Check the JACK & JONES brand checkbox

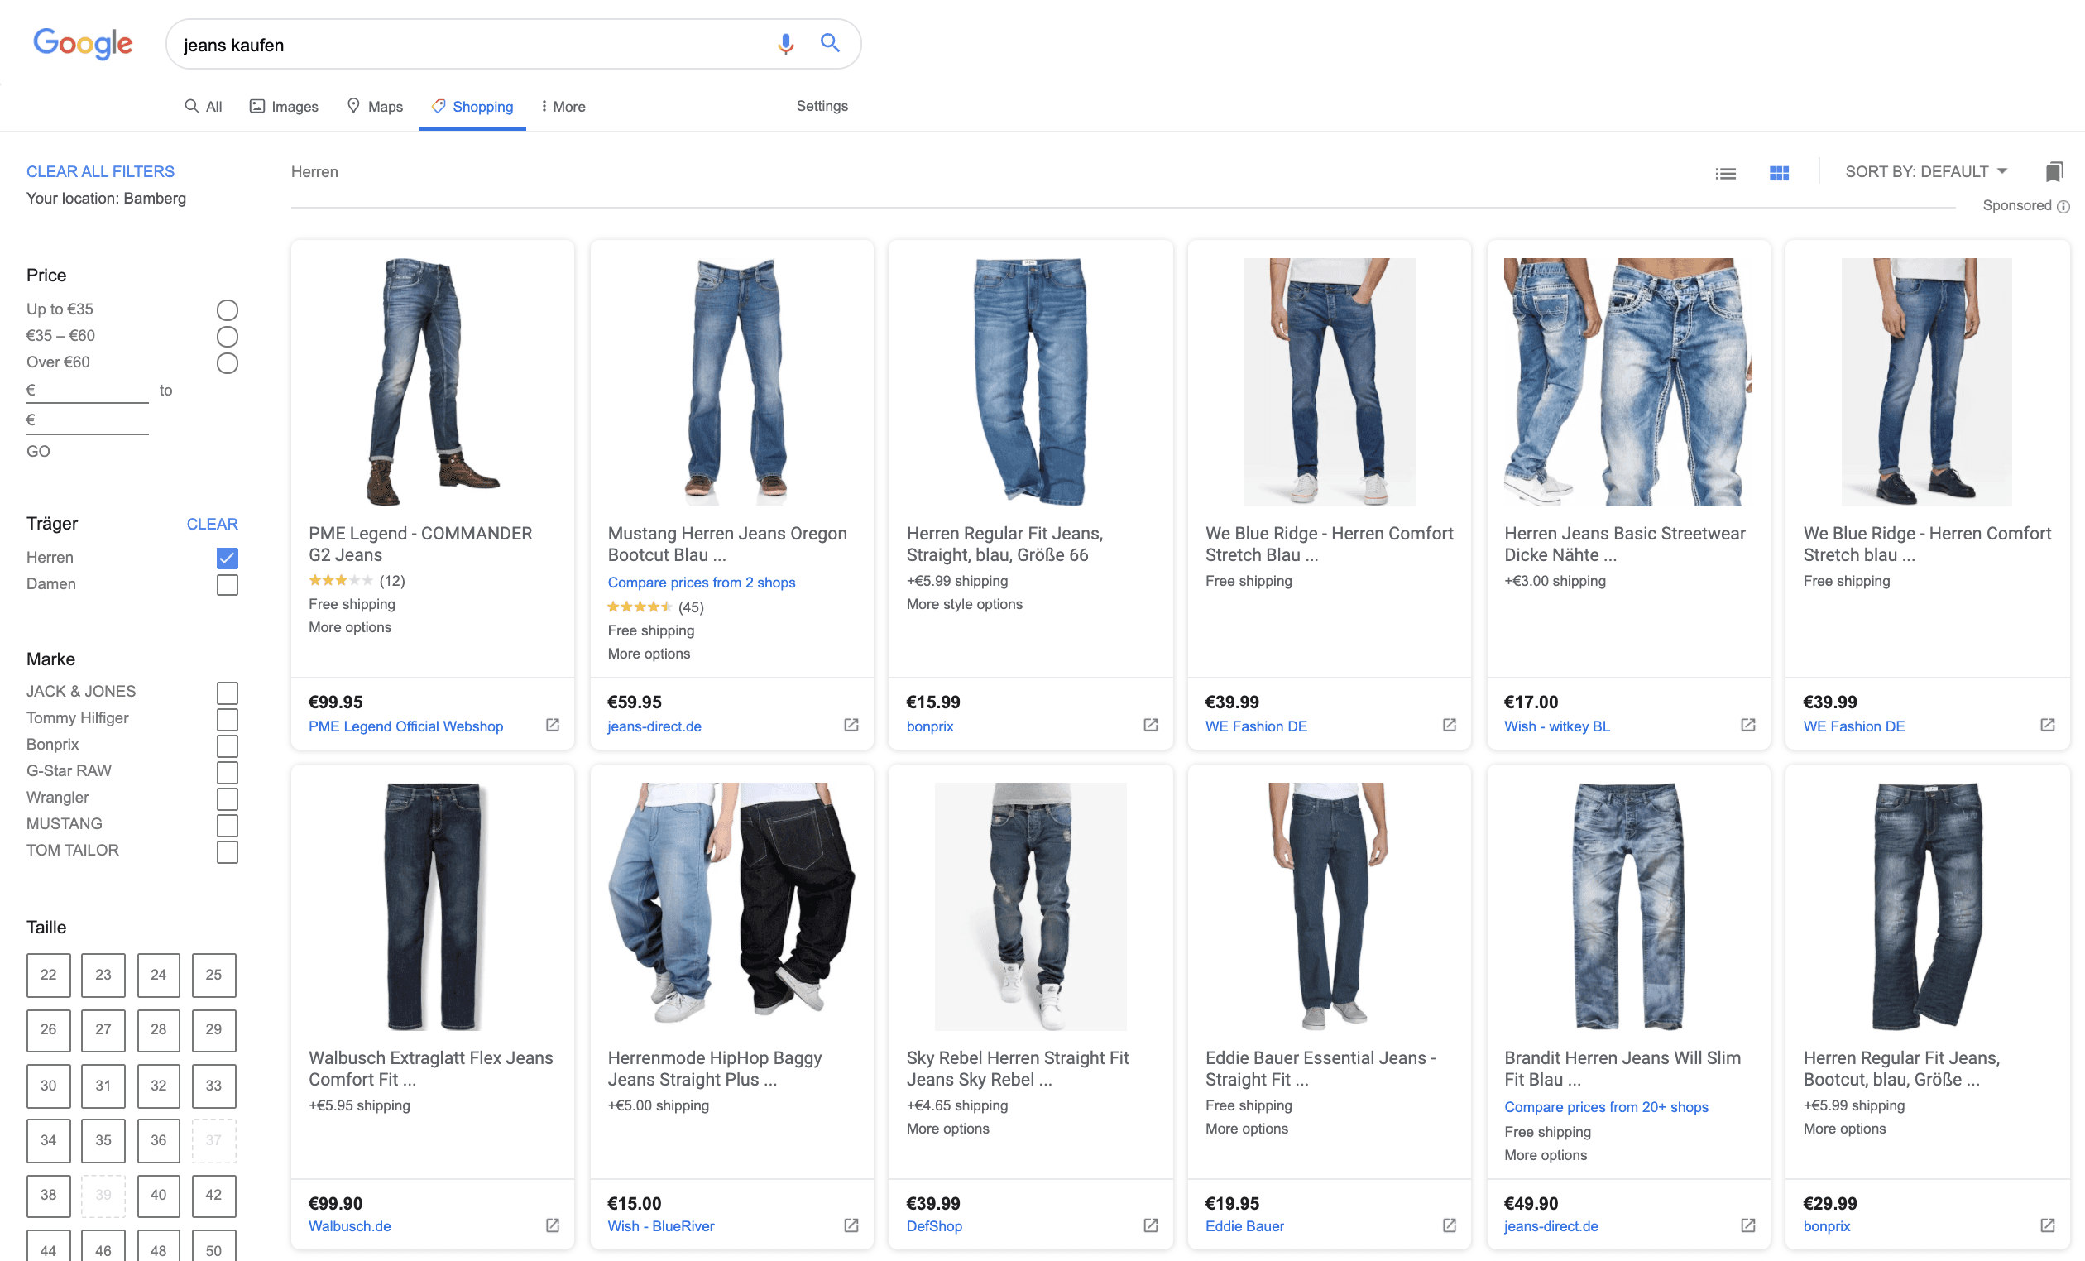227,693
